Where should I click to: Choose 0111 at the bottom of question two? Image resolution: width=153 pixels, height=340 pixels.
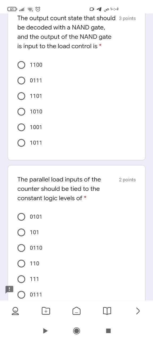click(x=21, y=294)
